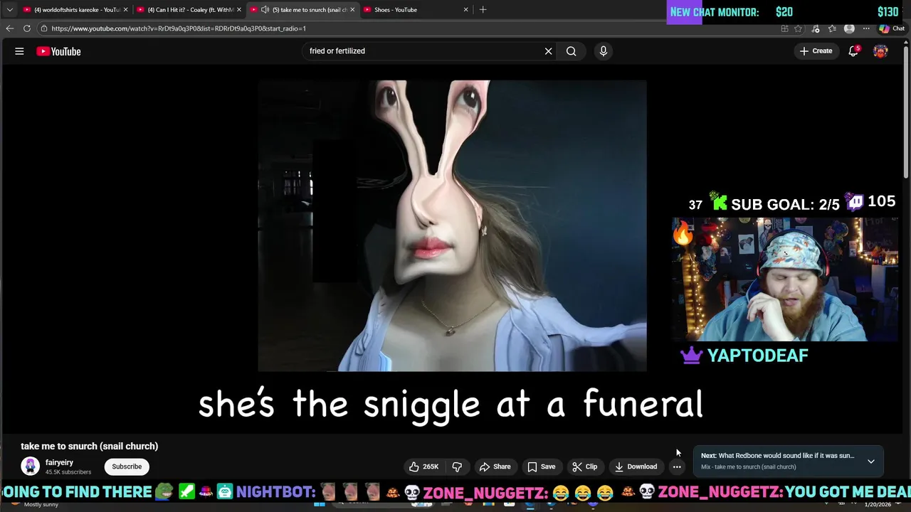Image resolution: width=911 pixels, height=512 pixels.
Task: Go to the YouTube home logo
Action: 58,51
